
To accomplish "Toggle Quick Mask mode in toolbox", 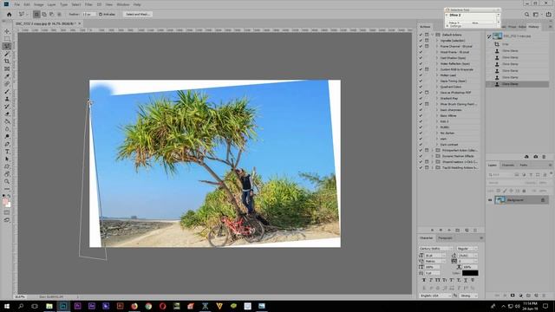I will point(7,212).
